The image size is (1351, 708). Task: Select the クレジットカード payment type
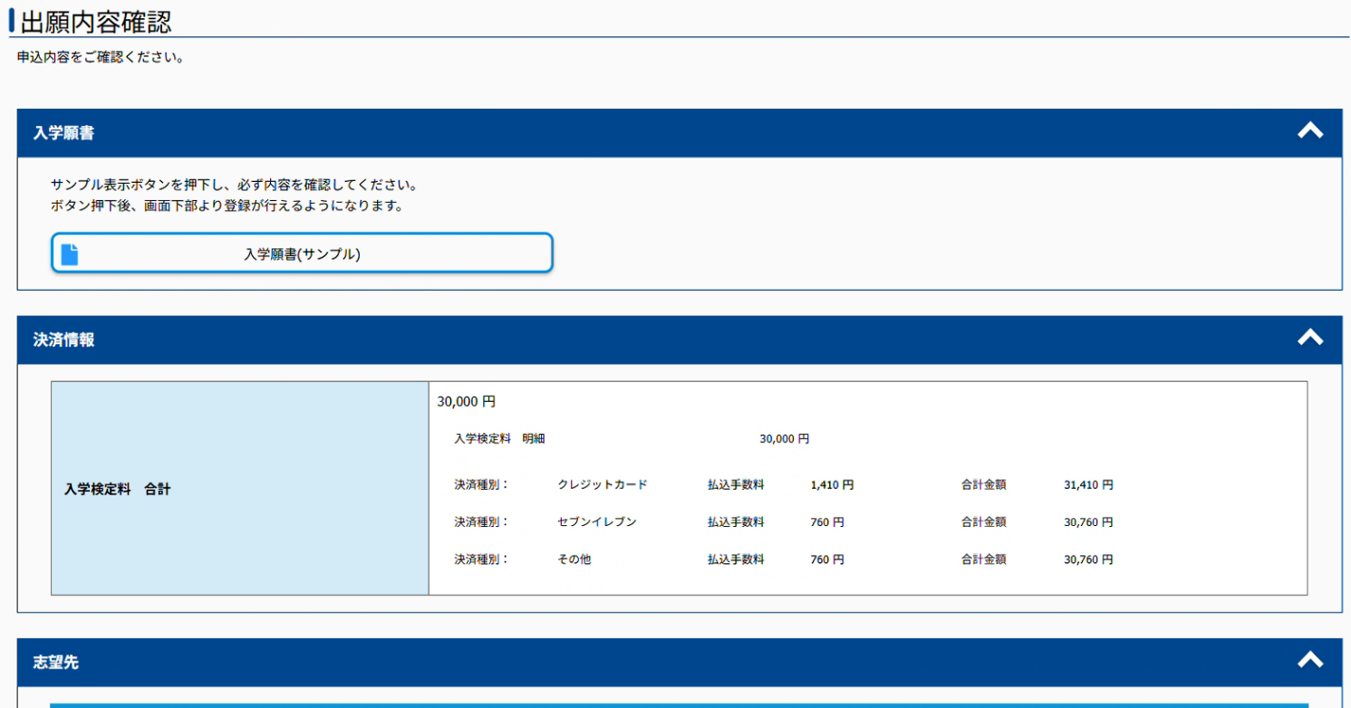click(x=603, y=484)
